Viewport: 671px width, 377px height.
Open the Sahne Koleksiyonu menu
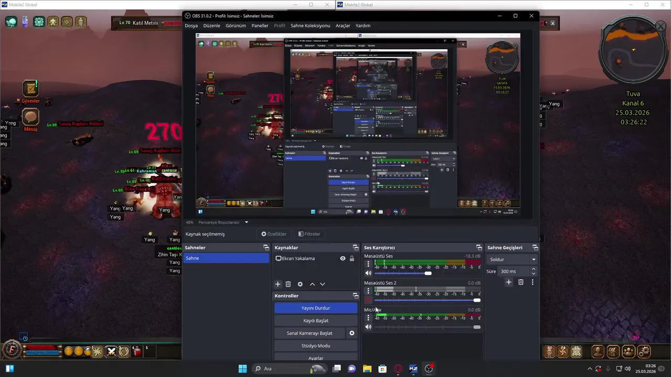pyautogui.click(x=310, y=26)
